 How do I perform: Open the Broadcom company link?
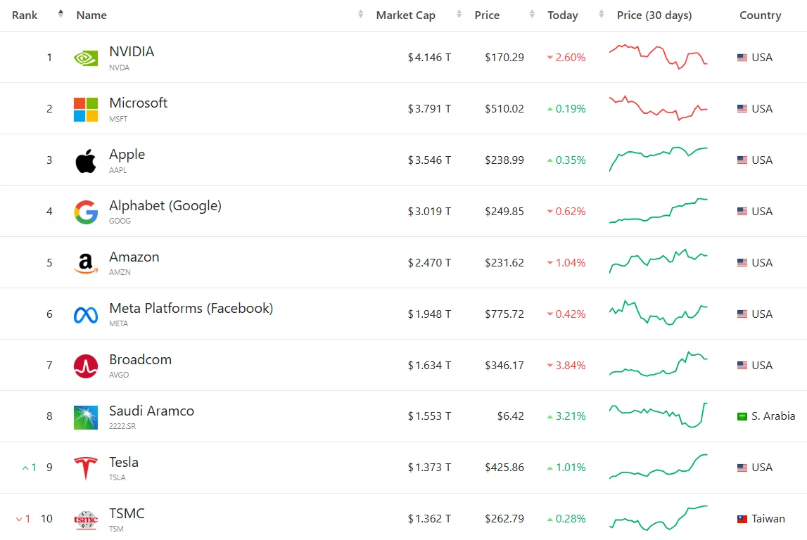click(x=141, y=359)
